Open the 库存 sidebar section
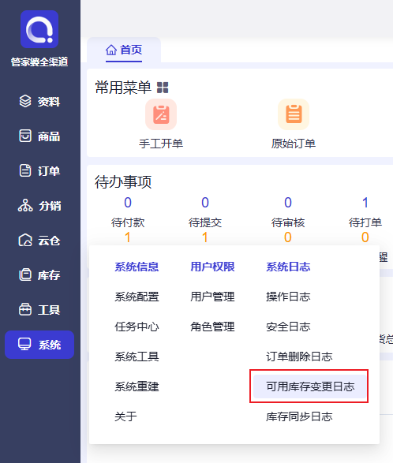The image size is (393, 463). 39,275
